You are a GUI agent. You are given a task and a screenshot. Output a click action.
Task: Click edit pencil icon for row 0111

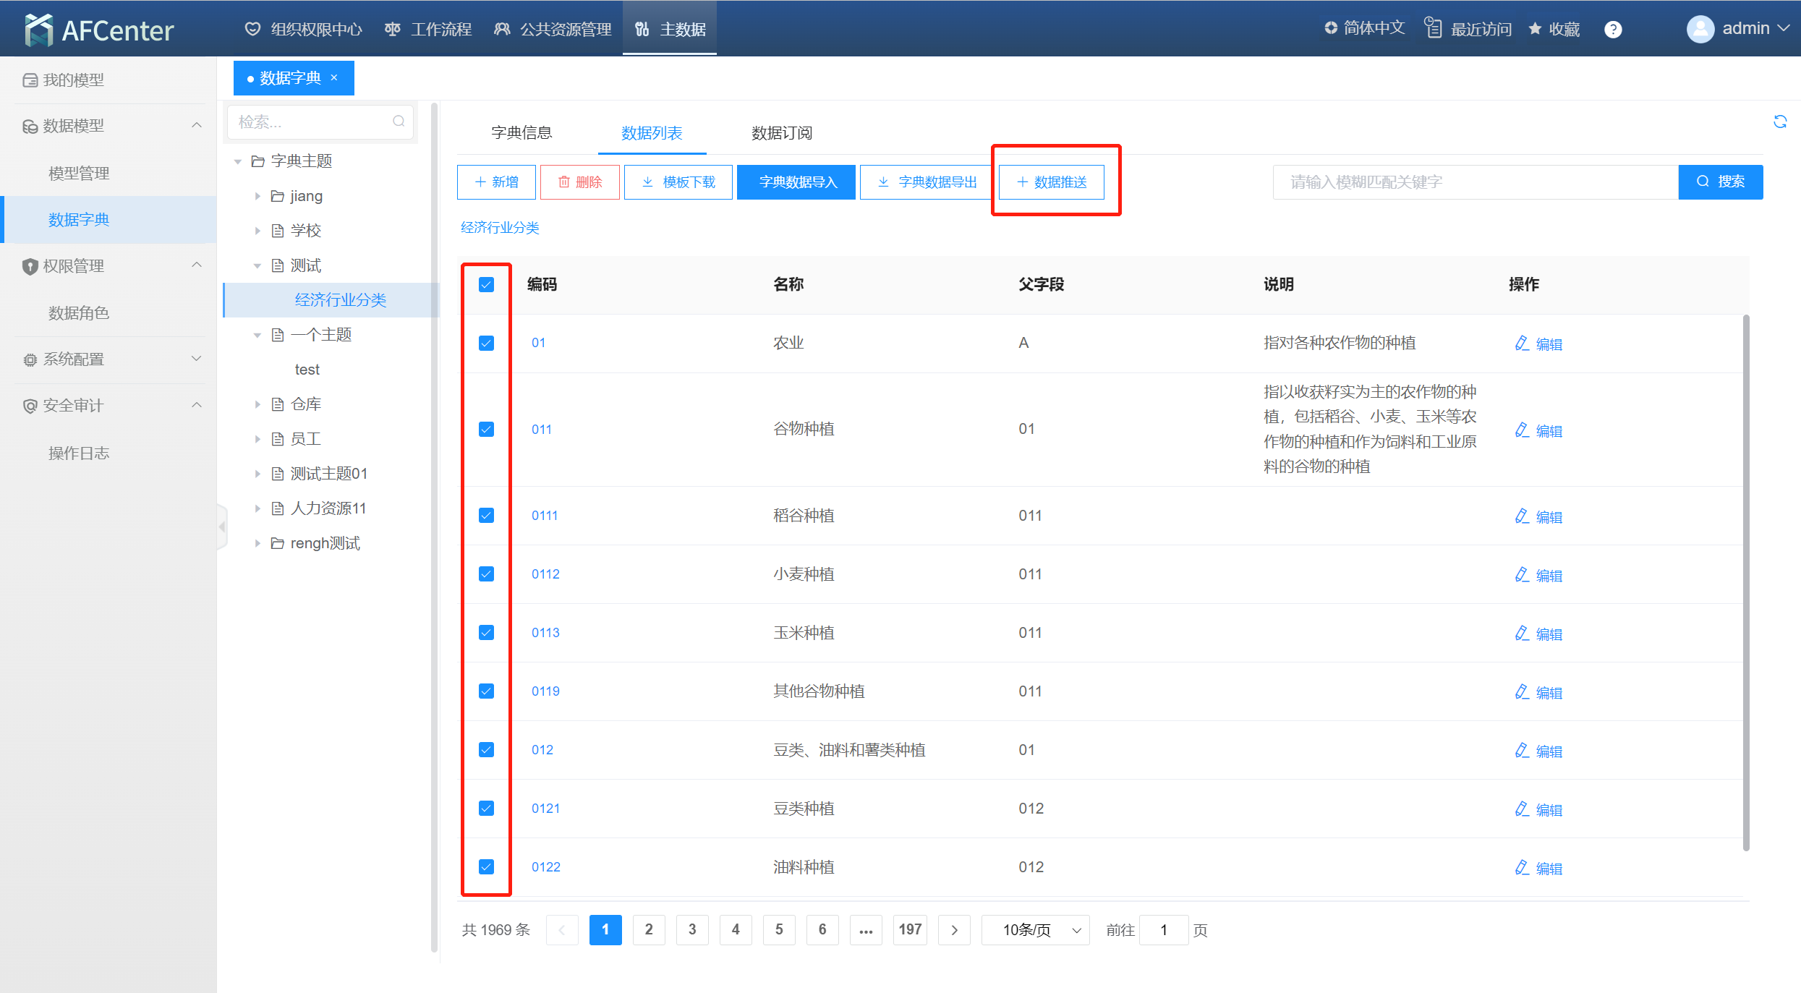[1522, 516]
